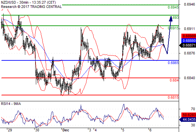
Task: Click the 0.684 red support label
Action: [x=174, y=80]
